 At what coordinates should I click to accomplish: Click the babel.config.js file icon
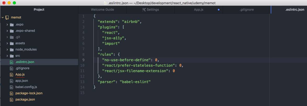[x=11, y=87]
